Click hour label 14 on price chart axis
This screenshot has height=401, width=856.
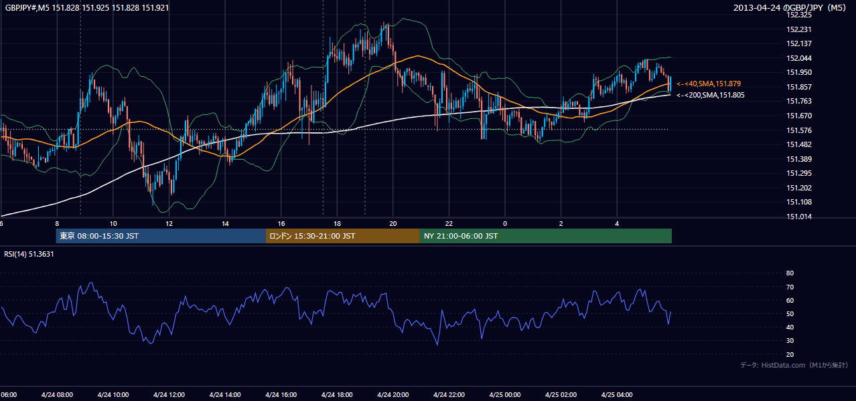tap(226, 223)
